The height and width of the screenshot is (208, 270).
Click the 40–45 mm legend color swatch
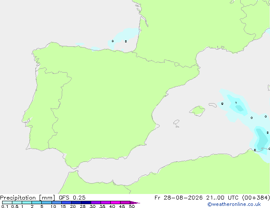point(115,202)
